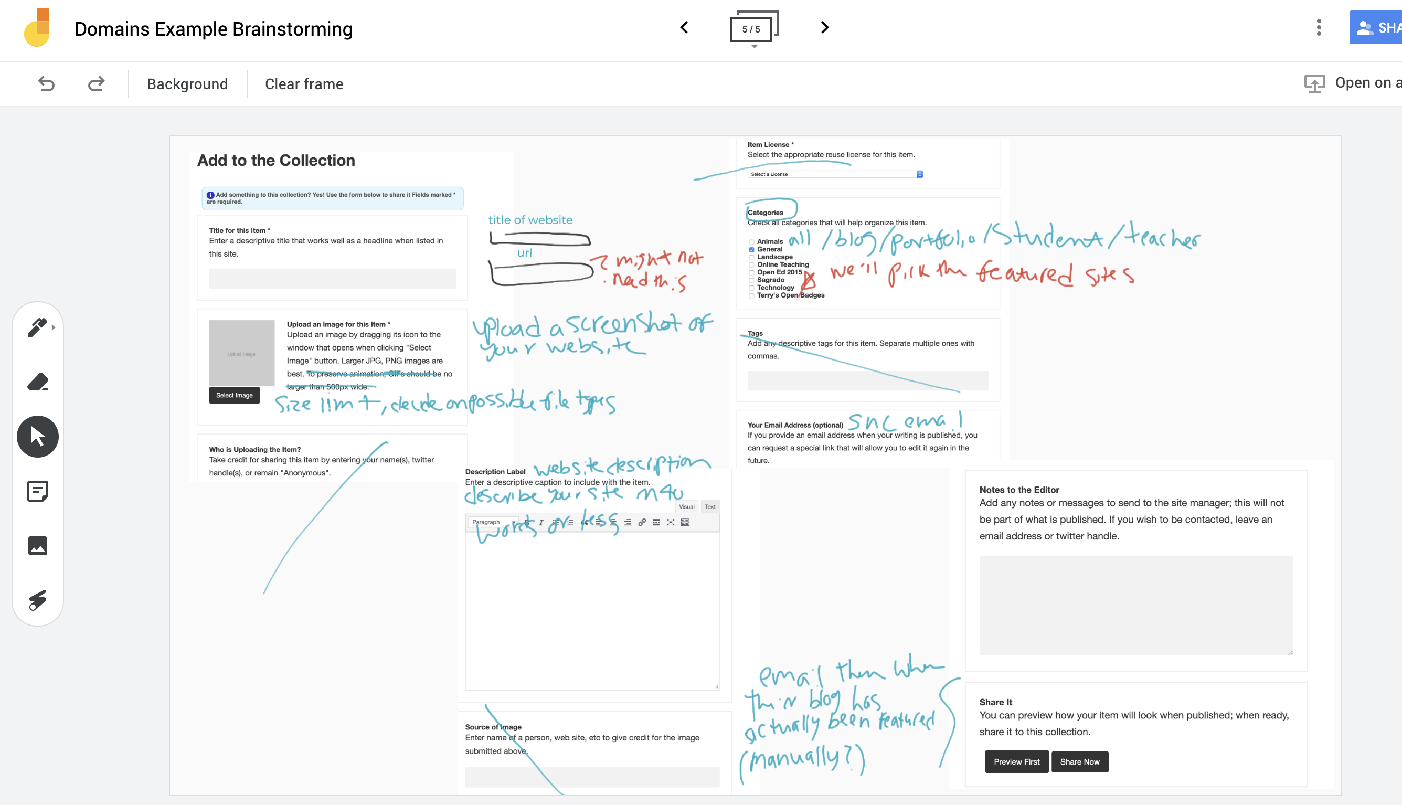
Task: Select the Eraser tool
Action: click(38, 382)
